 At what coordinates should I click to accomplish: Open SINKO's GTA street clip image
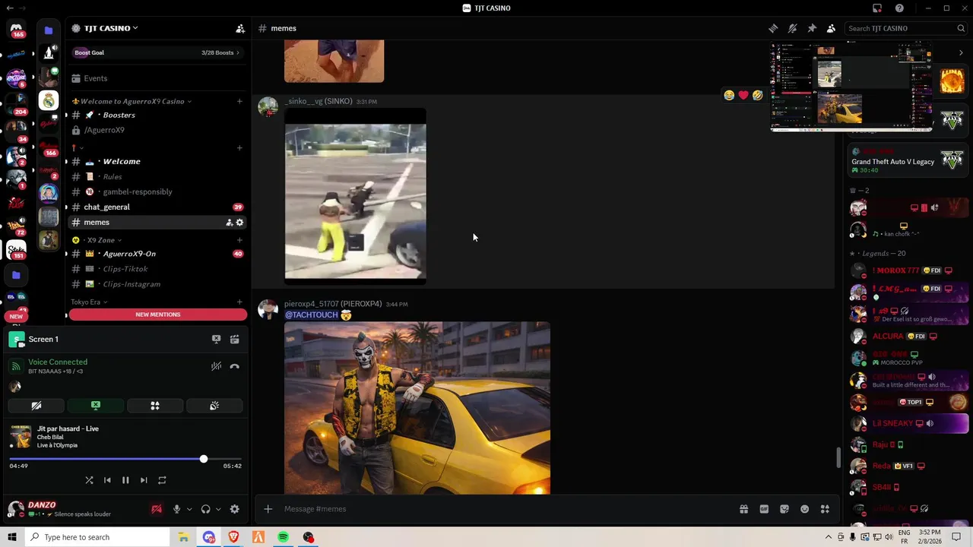(x=355, y=196)
